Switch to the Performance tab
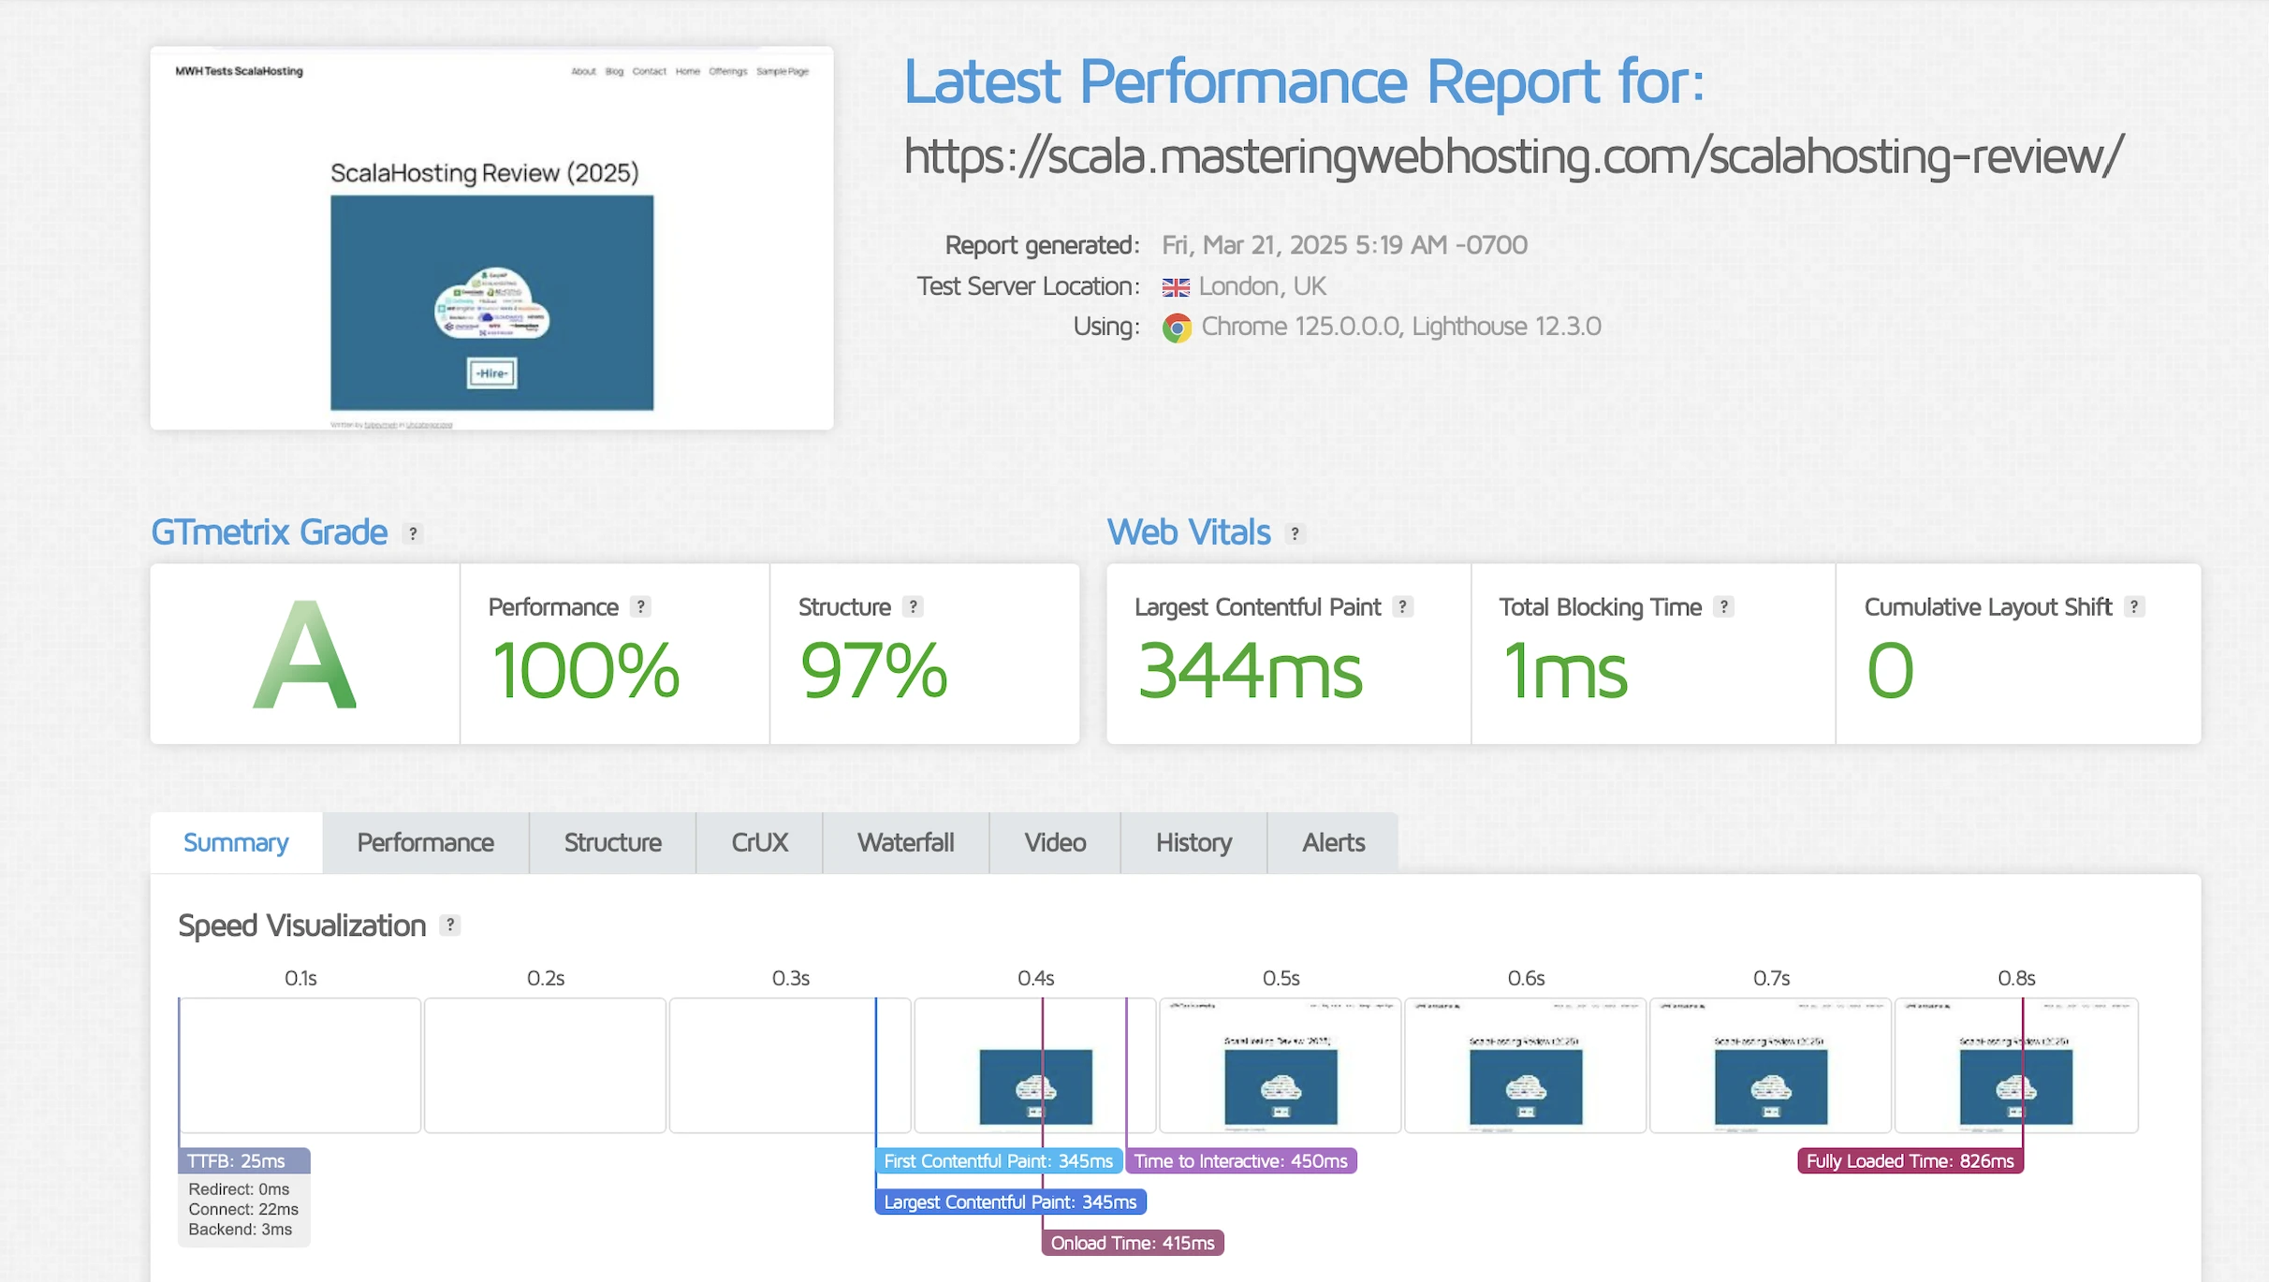 [425, 842]
